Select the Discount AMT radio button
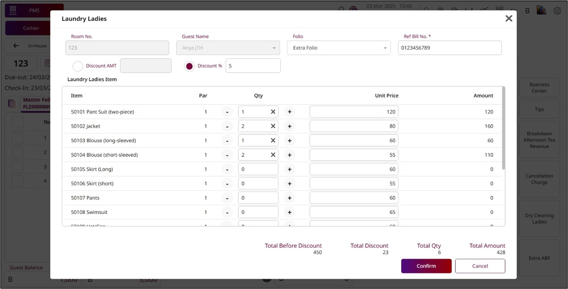 (x=78, y=66)
